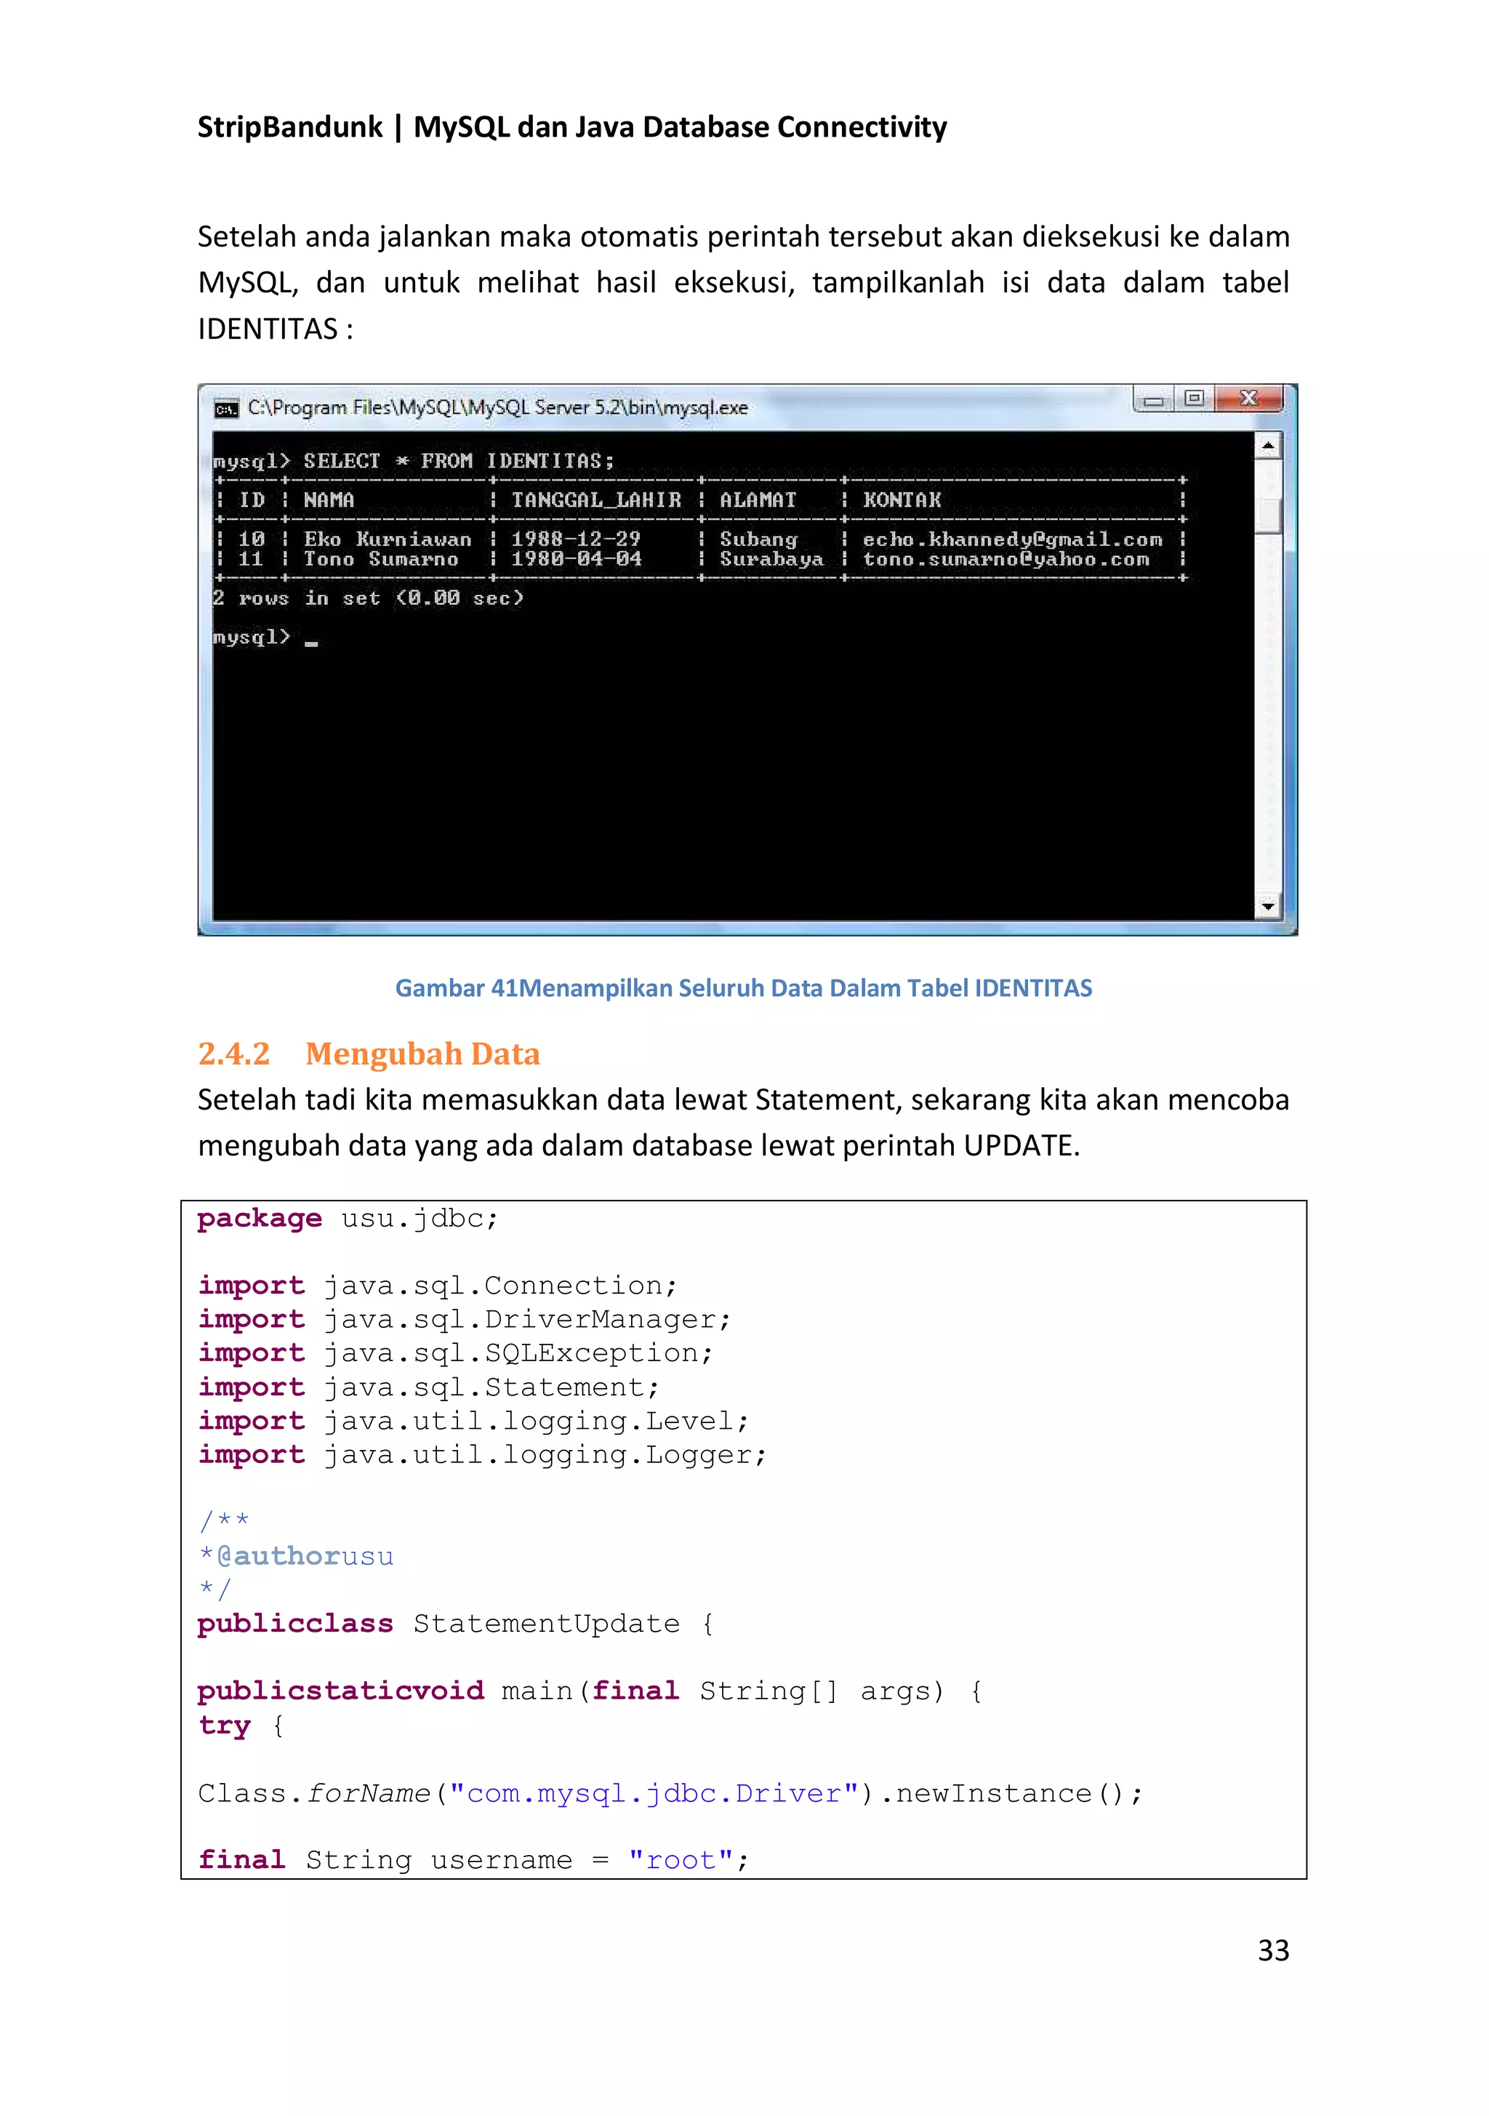The image size is (1489, 2116).
Task: Click the 'Surabaya' address cell
Action: tap(771, 561)
